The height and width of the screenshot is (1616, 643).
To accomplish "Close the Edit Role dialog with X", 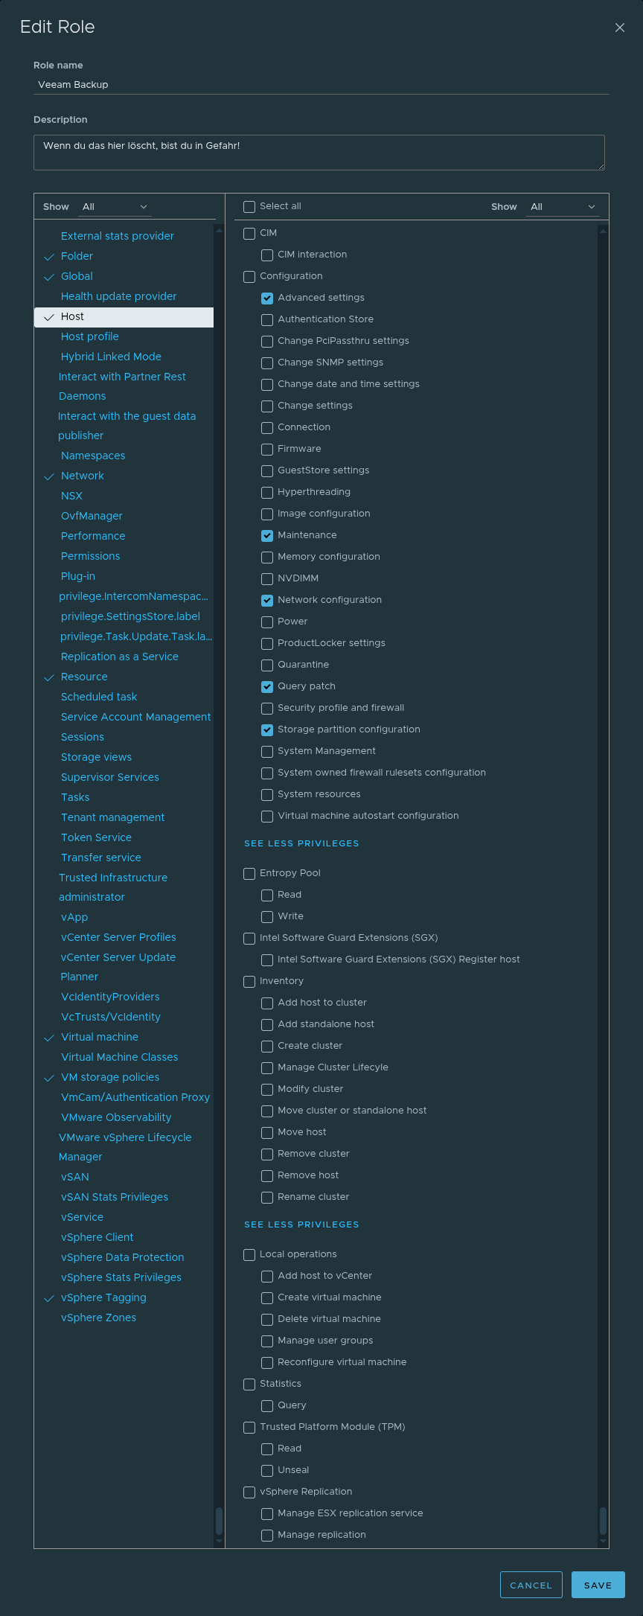I will pyautogui.click(x=619, y=28).
